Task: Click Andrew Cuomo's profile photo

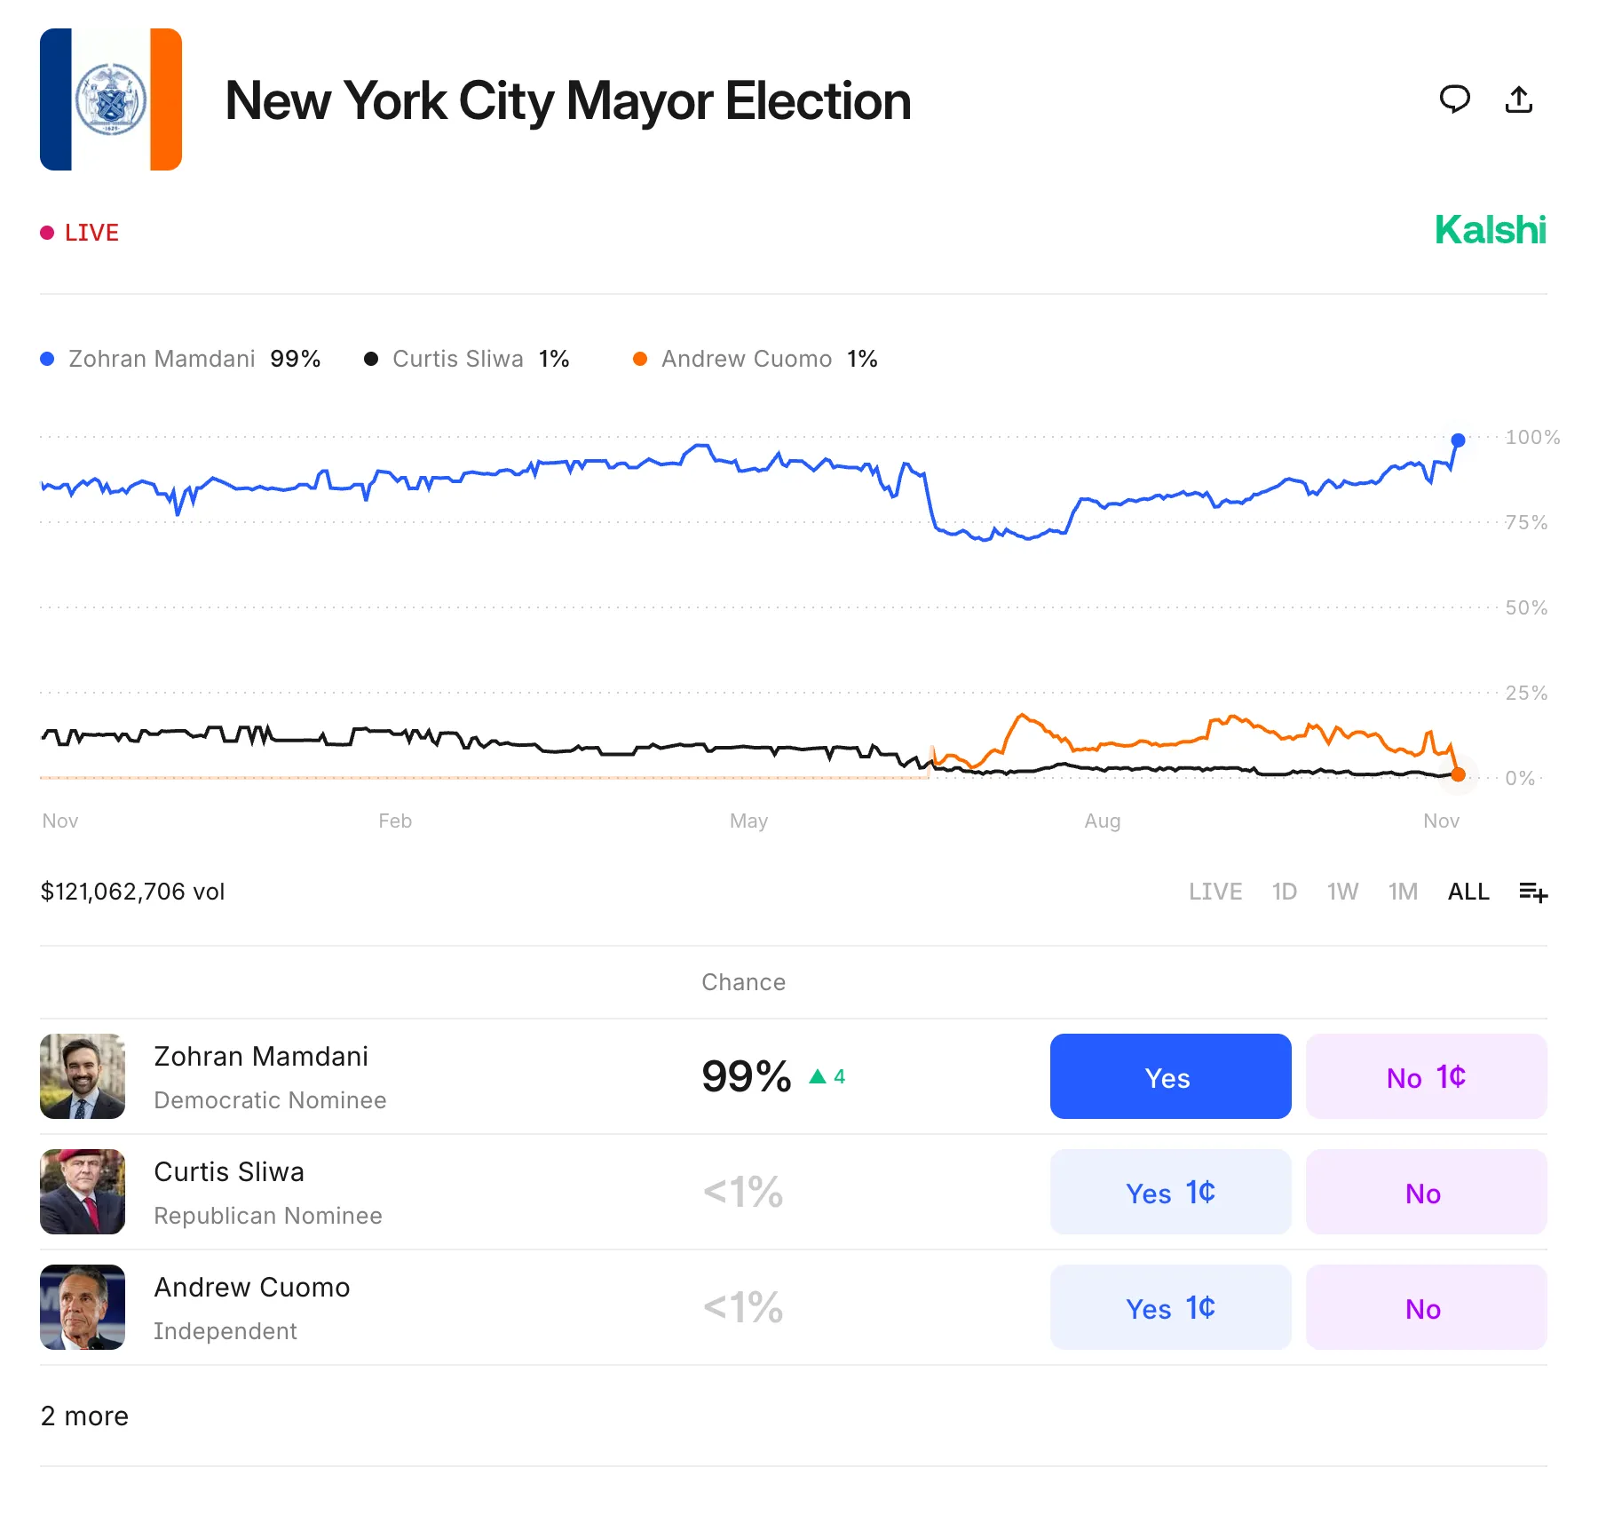Action: click(x=82, y=1307)
